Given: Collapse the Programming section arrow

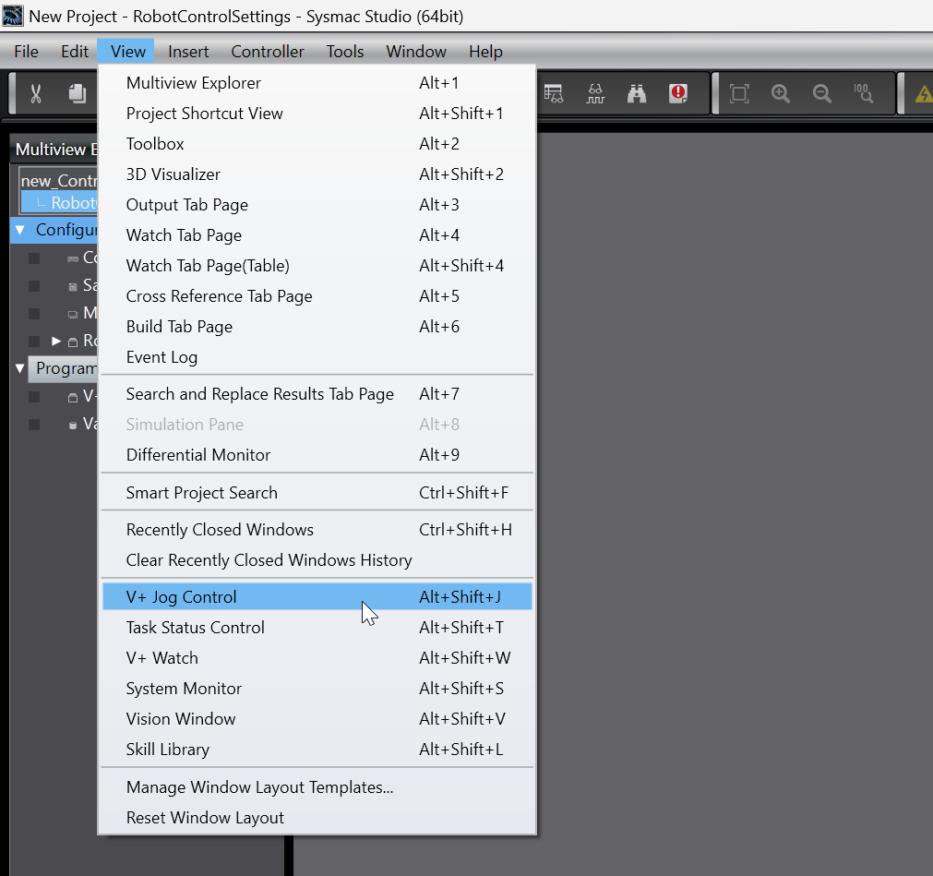Looking at the screenshot, I should coord(20,368).
